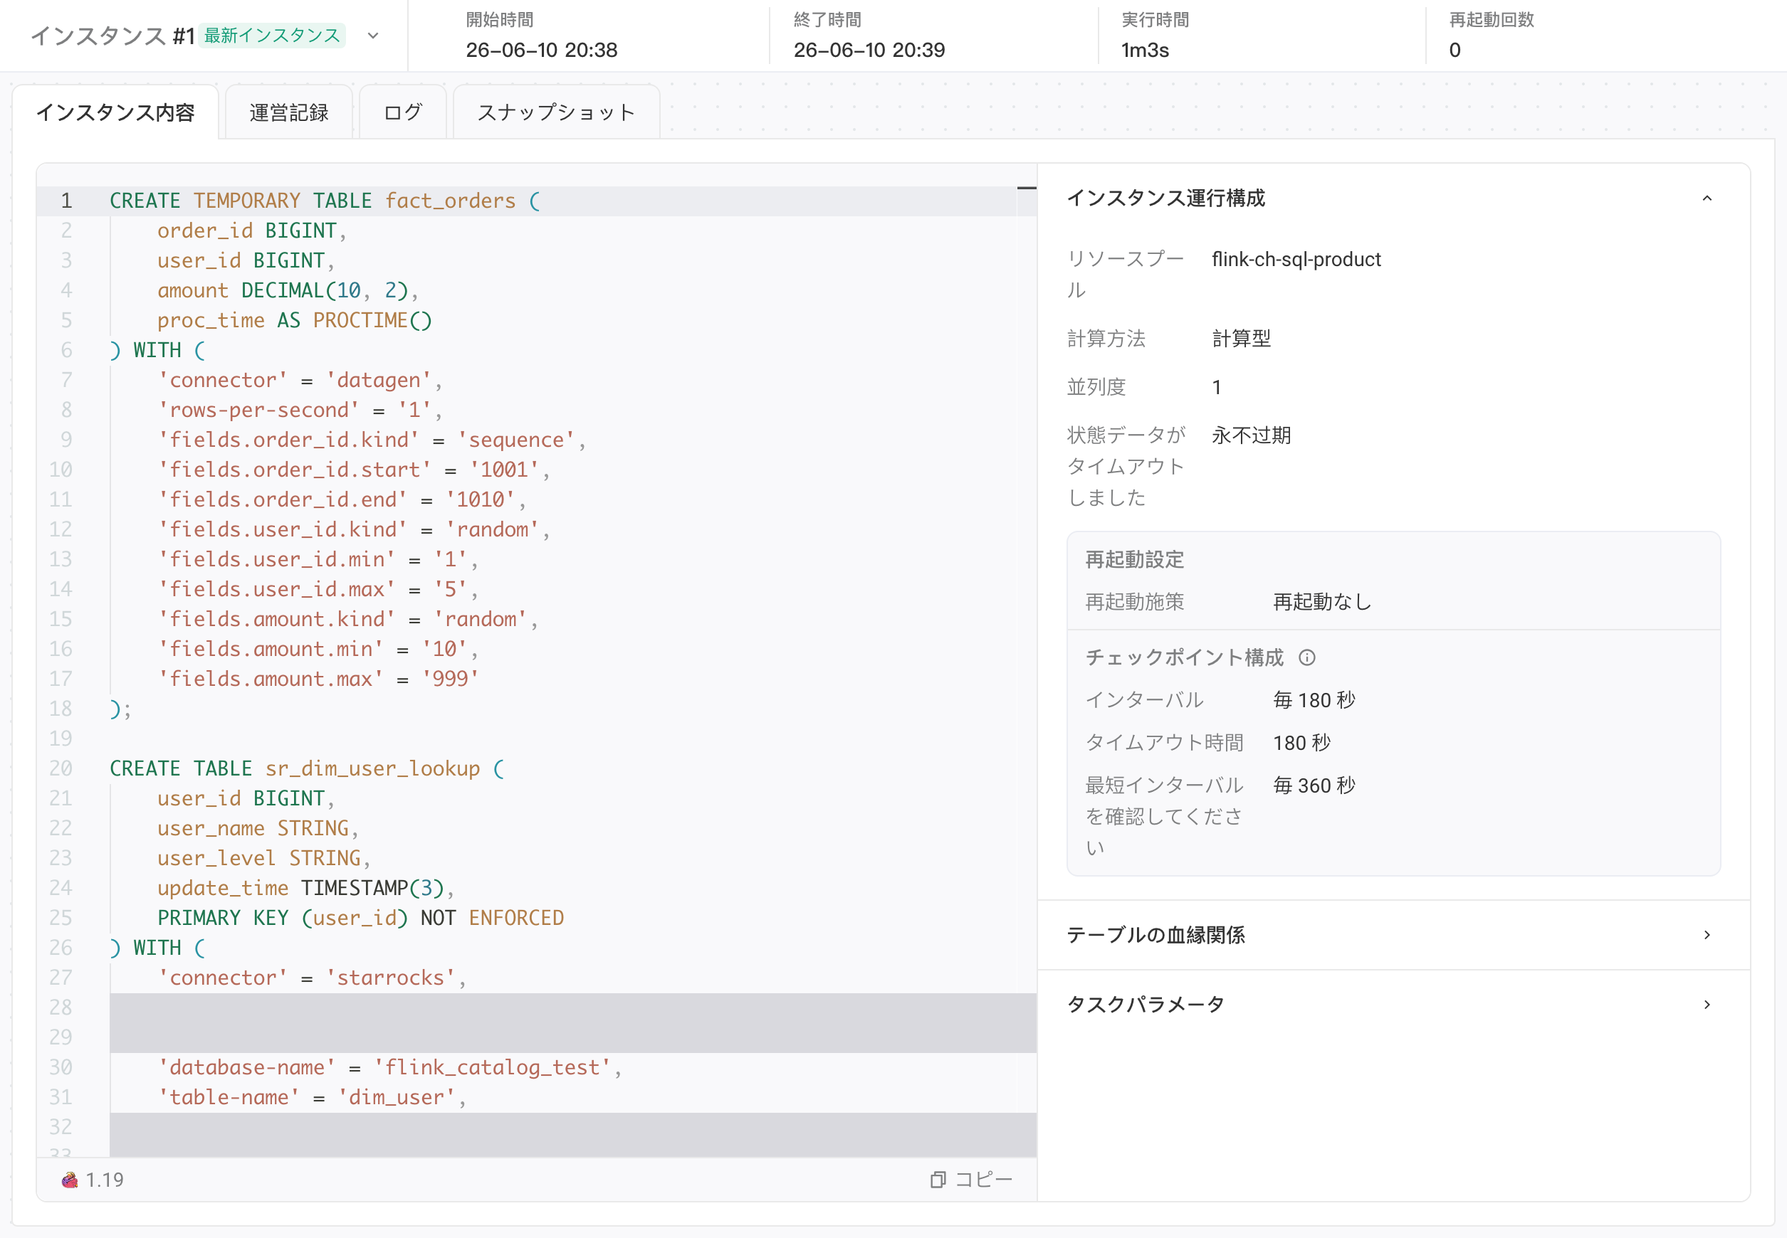The height and width of the screenshot is (1238, 1787).
Task: Click the 'database-name' = 'flink_catalog_test' line
Action: [x=389, y=1067]
